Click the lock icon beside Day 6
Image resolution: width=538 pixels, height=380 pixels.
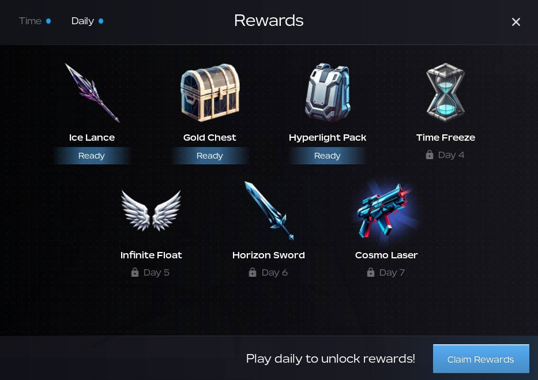[253, 272]
